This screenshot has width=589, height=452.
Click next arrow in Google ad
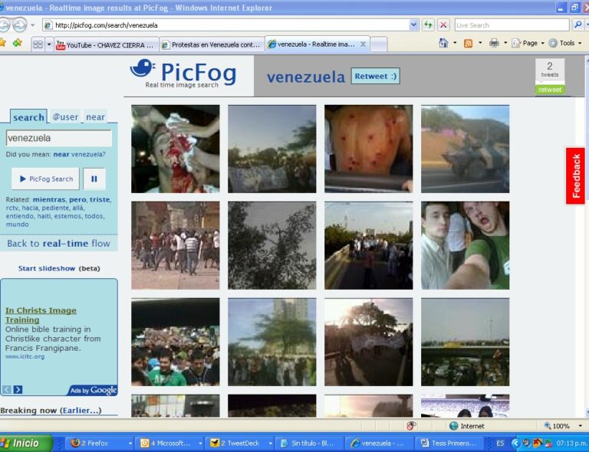tap(18, 390)
